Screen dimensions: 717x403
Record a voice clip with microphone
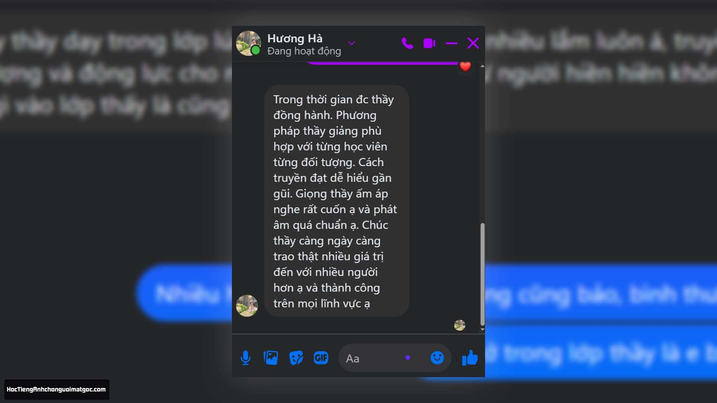pos(245,358)
